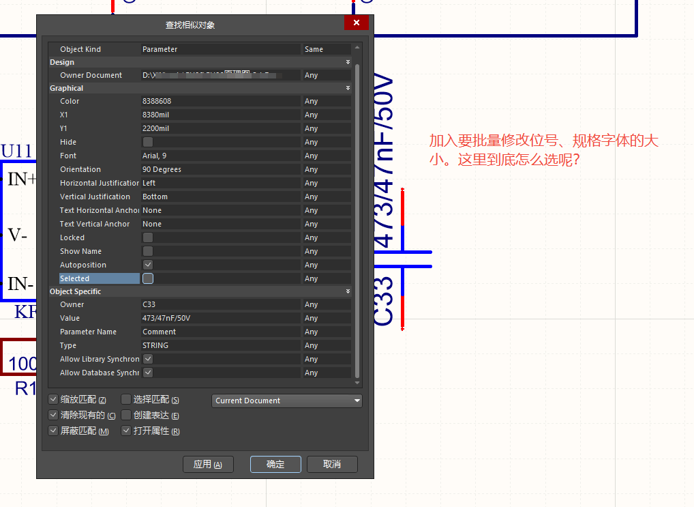Change Type match condition Any
Image resolution: width=694 pixels, height=507 pixels.
[327, 345]
